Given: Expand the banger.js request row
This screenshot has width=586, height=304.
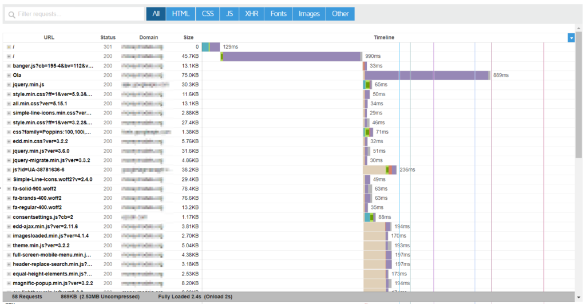Looking at the screenshot, I should [9, 66].
